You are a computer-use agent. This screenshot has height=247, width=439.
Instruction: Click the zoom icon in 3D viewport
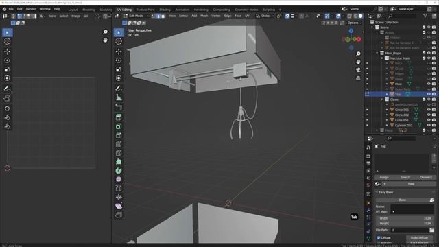click(358, 54)
